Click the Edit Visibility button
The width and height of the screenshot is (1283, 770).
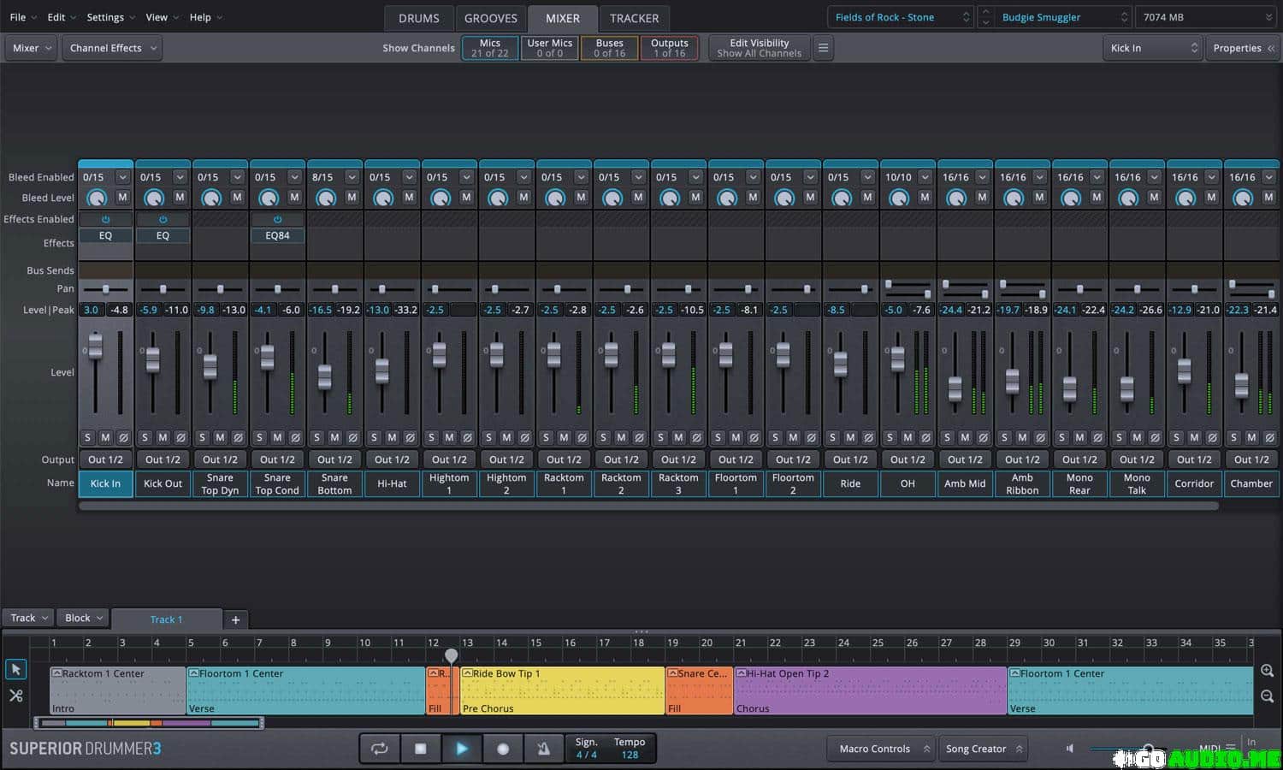[x=759, y=48]
